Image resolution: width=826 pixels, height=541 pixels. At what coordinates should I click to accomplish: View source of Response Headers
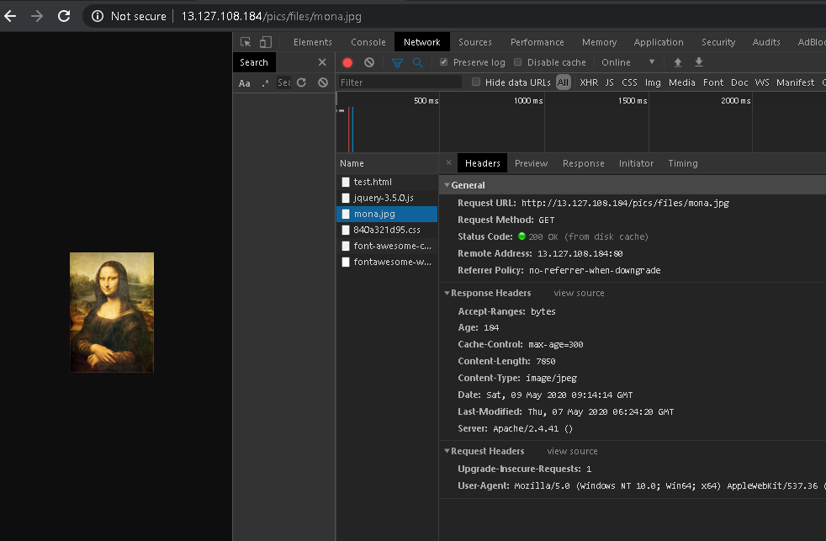tap(579, 293)
